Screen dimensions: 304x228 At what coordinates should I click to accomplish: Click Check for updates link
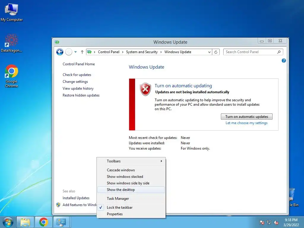pos(77,75)
